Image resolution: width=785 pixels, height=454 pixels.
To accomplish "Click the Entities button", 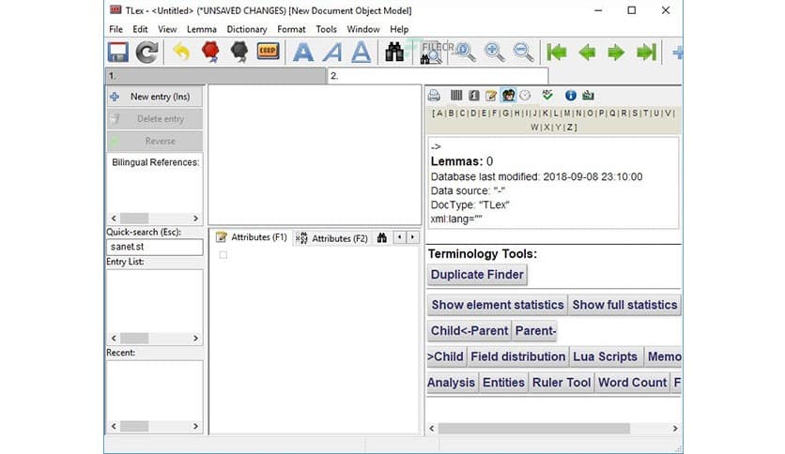I will click(x=503, y=383).
